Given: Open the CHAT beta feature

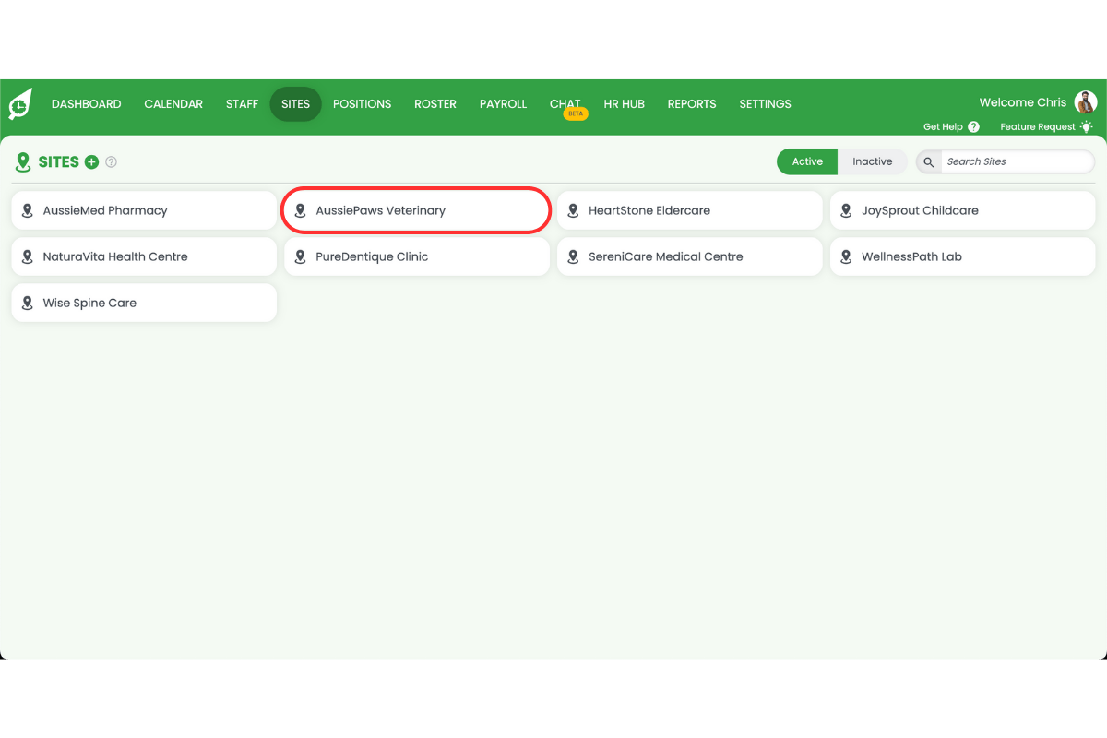Looking at the screenshot, I should coord(565,104).
